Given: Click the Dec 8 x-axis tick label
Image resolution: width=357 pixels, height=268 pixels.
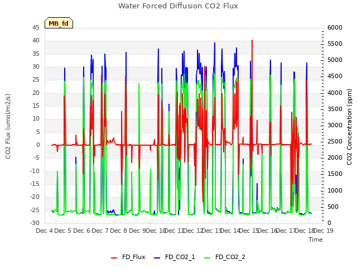Looking at the screenshot, I should tap(119, 231).
